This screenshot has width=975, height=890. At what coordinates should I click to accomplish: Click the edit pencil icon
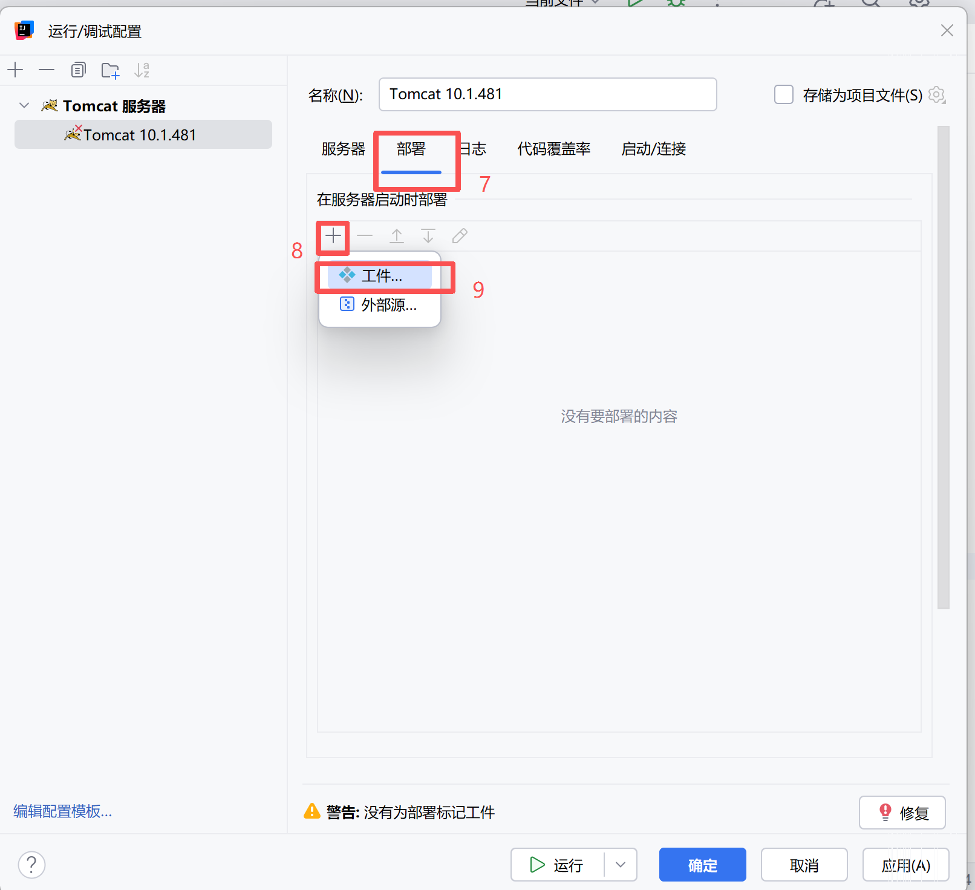pos(460,235)
